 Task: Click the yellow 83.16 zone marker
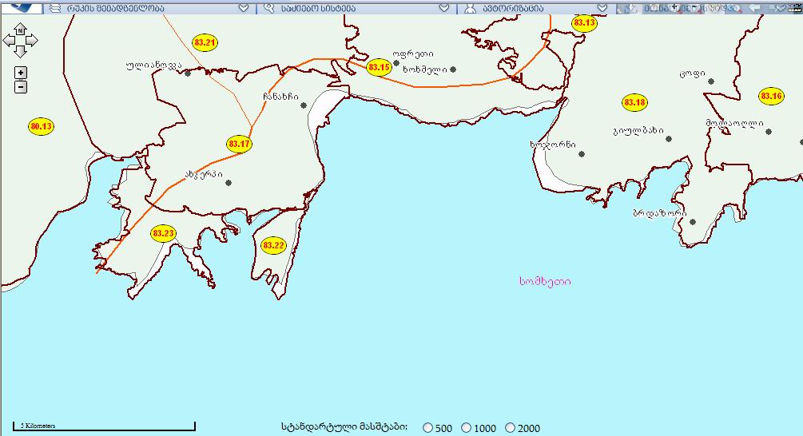pos(771,96)
